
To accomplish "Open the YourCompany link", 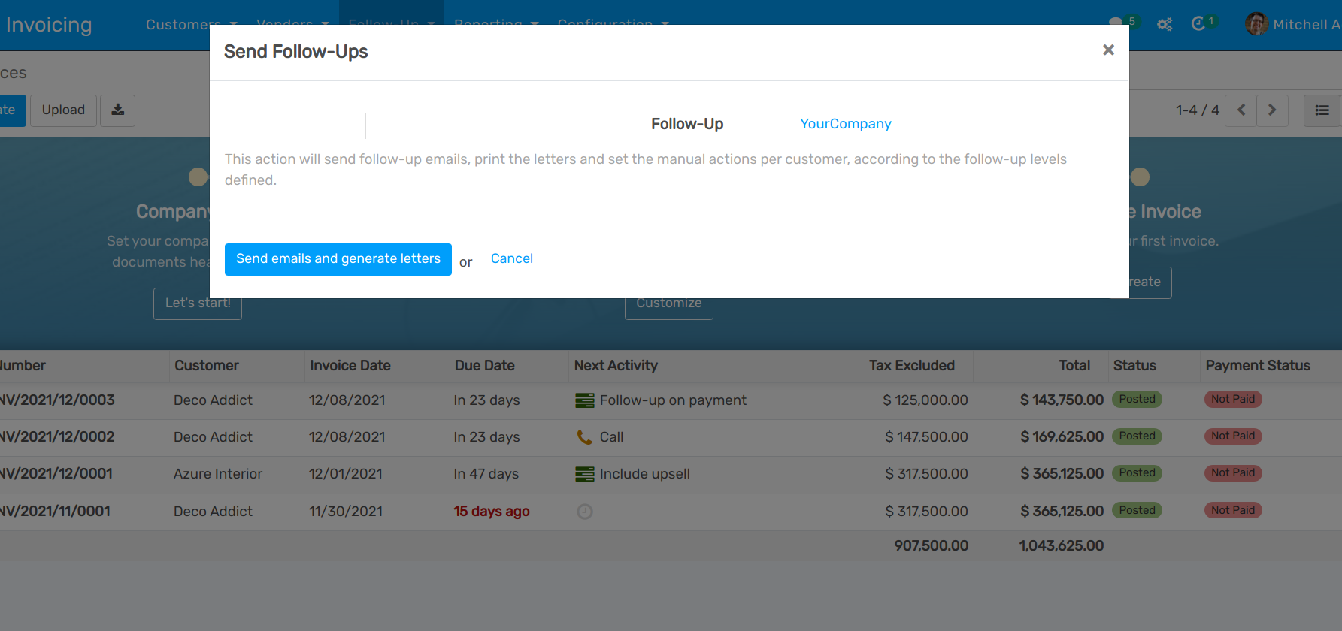I will click(845, 124).
